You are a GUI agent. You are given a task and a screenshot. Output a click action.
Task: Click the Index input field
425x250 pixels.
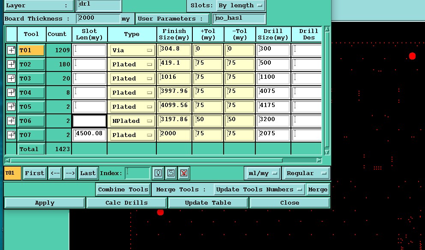[x=138, y=173]
